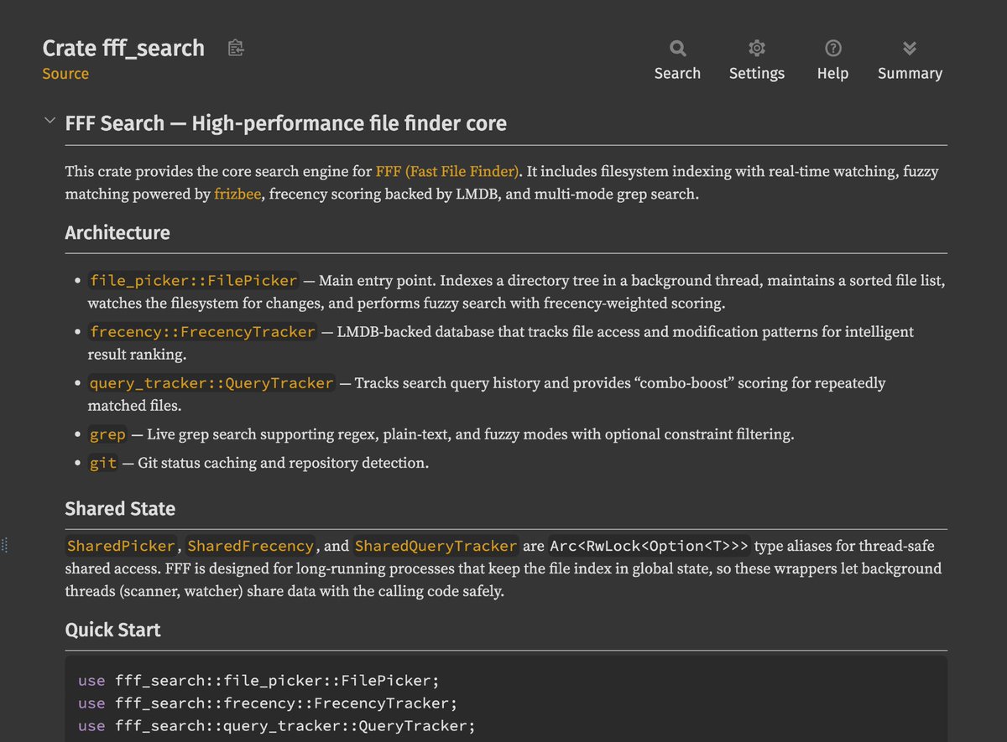Navigate to query_tracker::QueryTracker docs
This screenshot has height=742, width=1007.
pyautogui.click(x=211, y=383)
